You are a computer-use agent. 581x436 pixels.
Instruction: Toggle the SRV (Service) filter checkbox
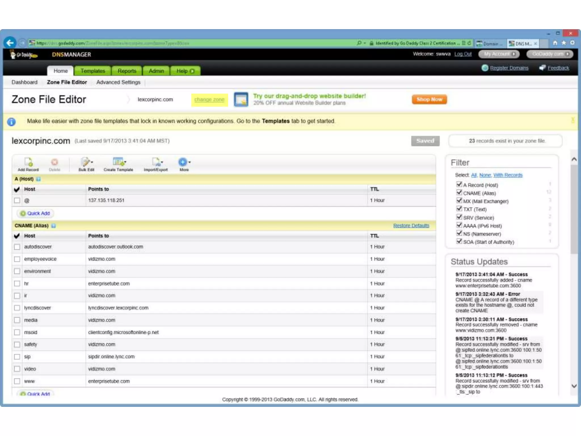coord(459,217)
